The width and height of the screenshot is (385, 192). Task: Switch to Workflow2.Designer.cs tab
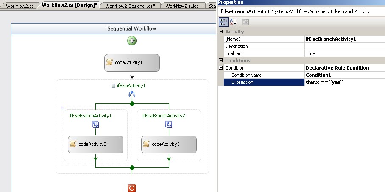click(130, 6)
